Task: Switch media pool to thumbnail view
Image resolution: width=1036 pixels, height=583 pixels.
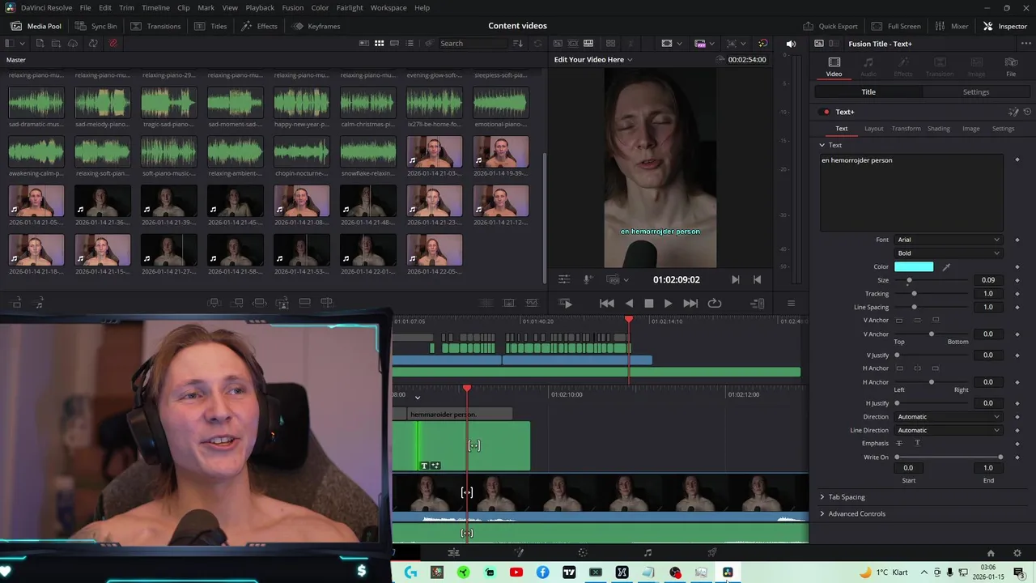Action: click(x=379, y=43)
